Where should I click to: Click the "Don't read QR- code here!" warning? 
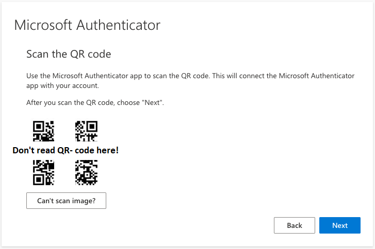(x=66, y=151)
